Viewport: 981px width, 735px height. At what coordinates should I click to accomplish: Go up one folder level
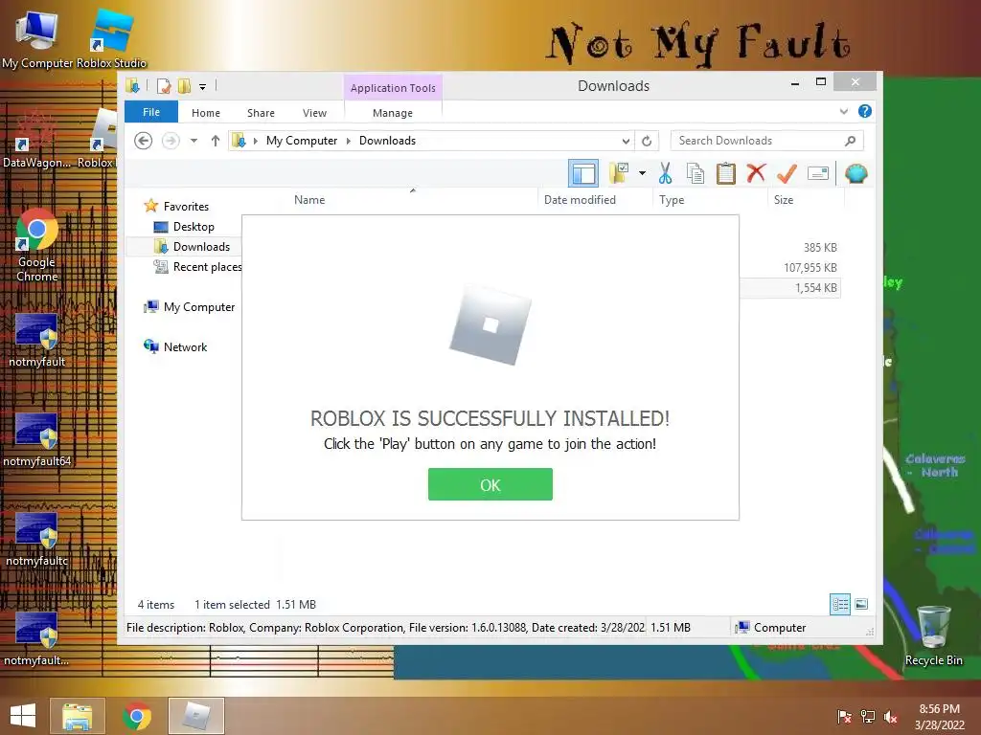pos(216,141)
